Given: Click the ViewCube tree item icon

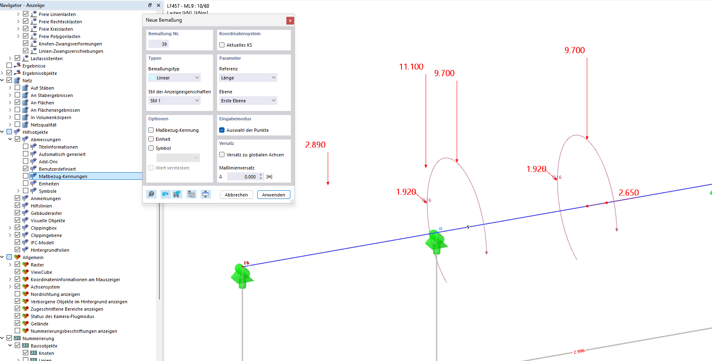Looking at the screenshot, I should (x=25, y=272).
